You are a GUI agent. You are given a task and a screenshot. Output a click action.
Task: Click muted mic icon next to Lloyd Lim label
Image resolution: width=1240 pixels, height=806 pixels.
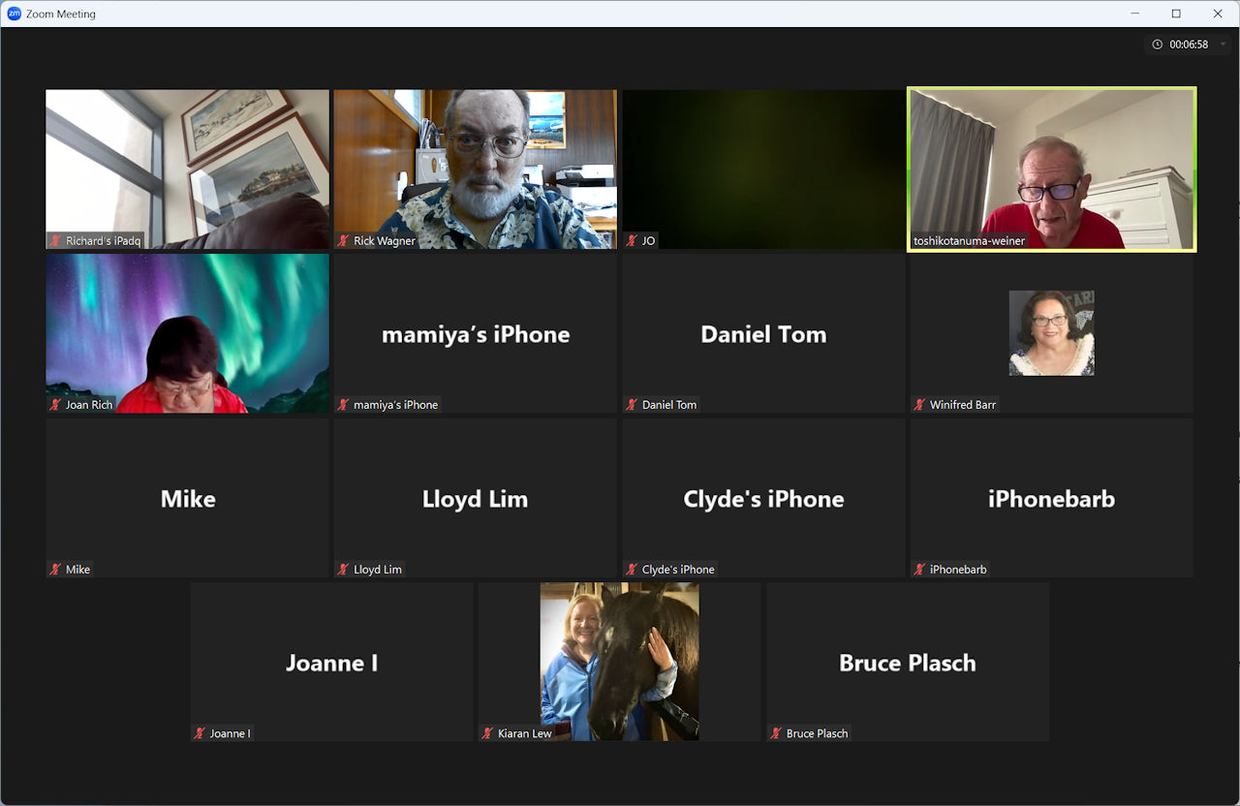[x=344, y=570]
